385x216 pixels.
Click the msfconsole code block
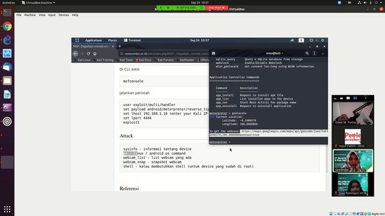164,81
